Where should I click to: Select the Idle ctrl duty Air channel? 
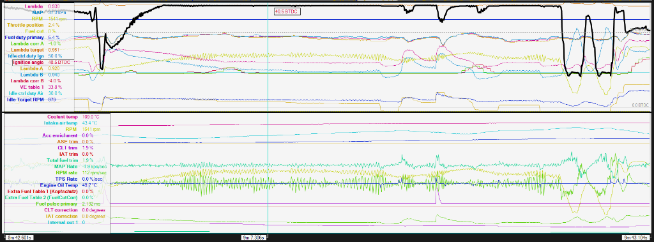tap(27, 93)
